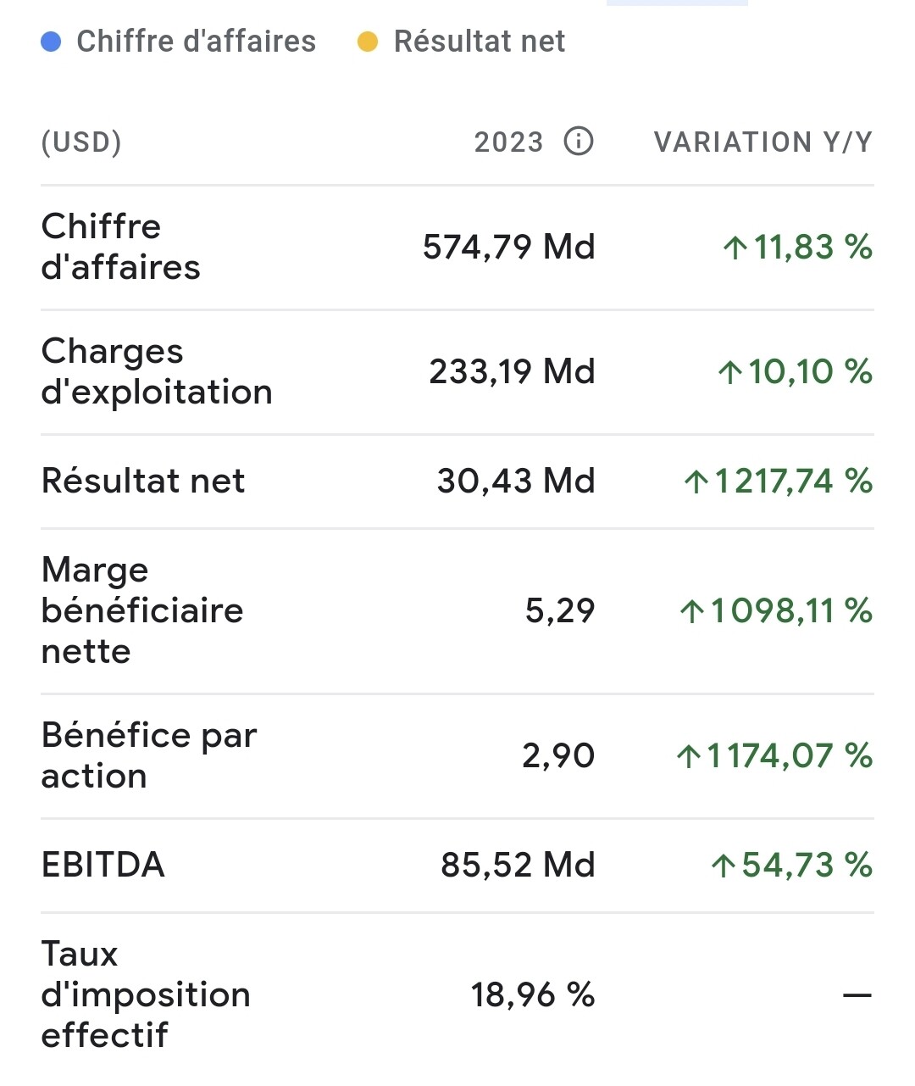
Task: Click the up arrow beside 10,10 %
Action: click(x=729, y=372)
